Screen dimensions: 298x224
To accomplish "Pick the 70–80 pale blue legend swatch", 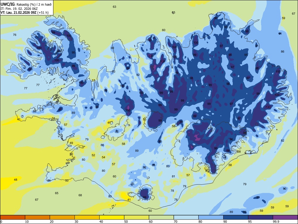I will click(186, 217).
